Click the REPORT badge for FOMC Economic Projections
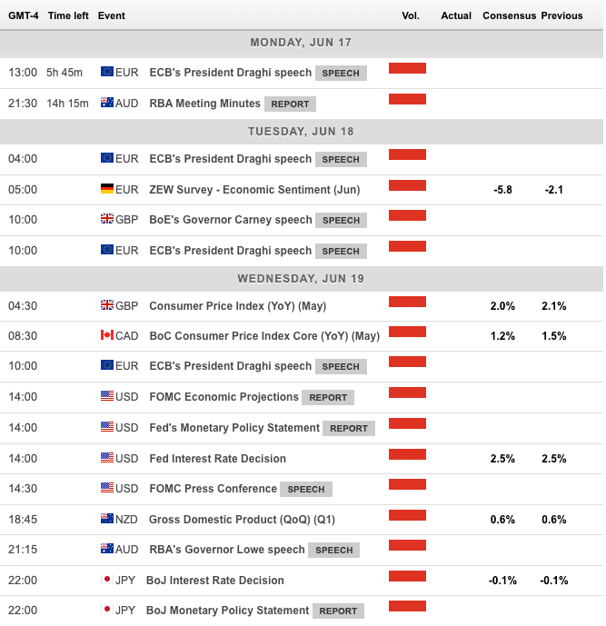 [328, 398]
